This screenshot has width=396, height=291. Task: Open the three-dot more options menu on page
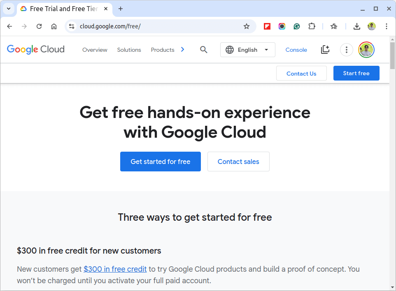pos(347,50)
